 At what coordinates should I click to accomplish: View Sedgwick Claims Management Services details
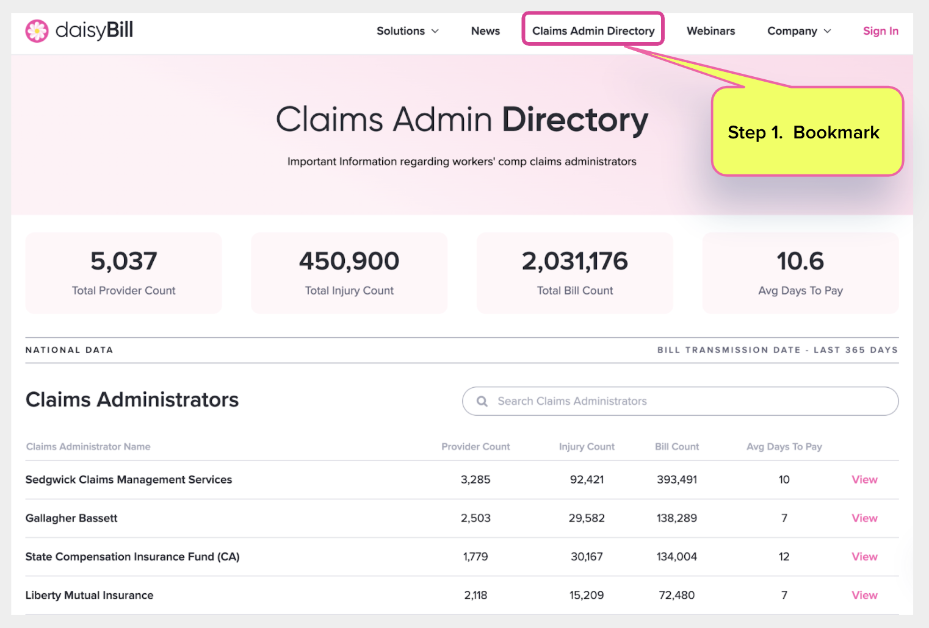point(864,480)
